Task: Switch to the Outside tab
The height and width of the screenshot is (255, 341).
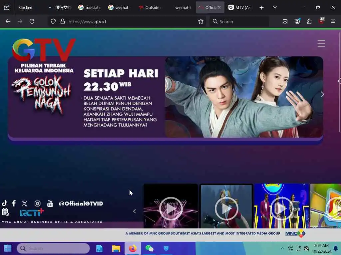Action: point(150,7)
